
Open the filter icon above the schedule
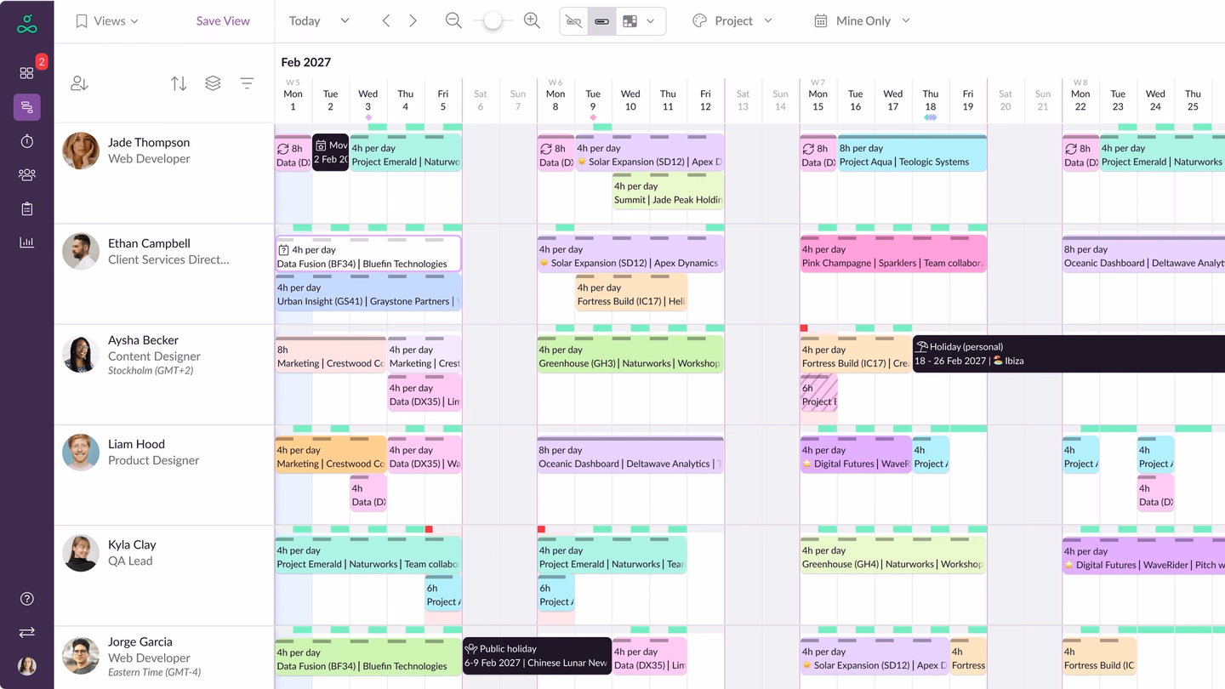click(x=247, y=83)
